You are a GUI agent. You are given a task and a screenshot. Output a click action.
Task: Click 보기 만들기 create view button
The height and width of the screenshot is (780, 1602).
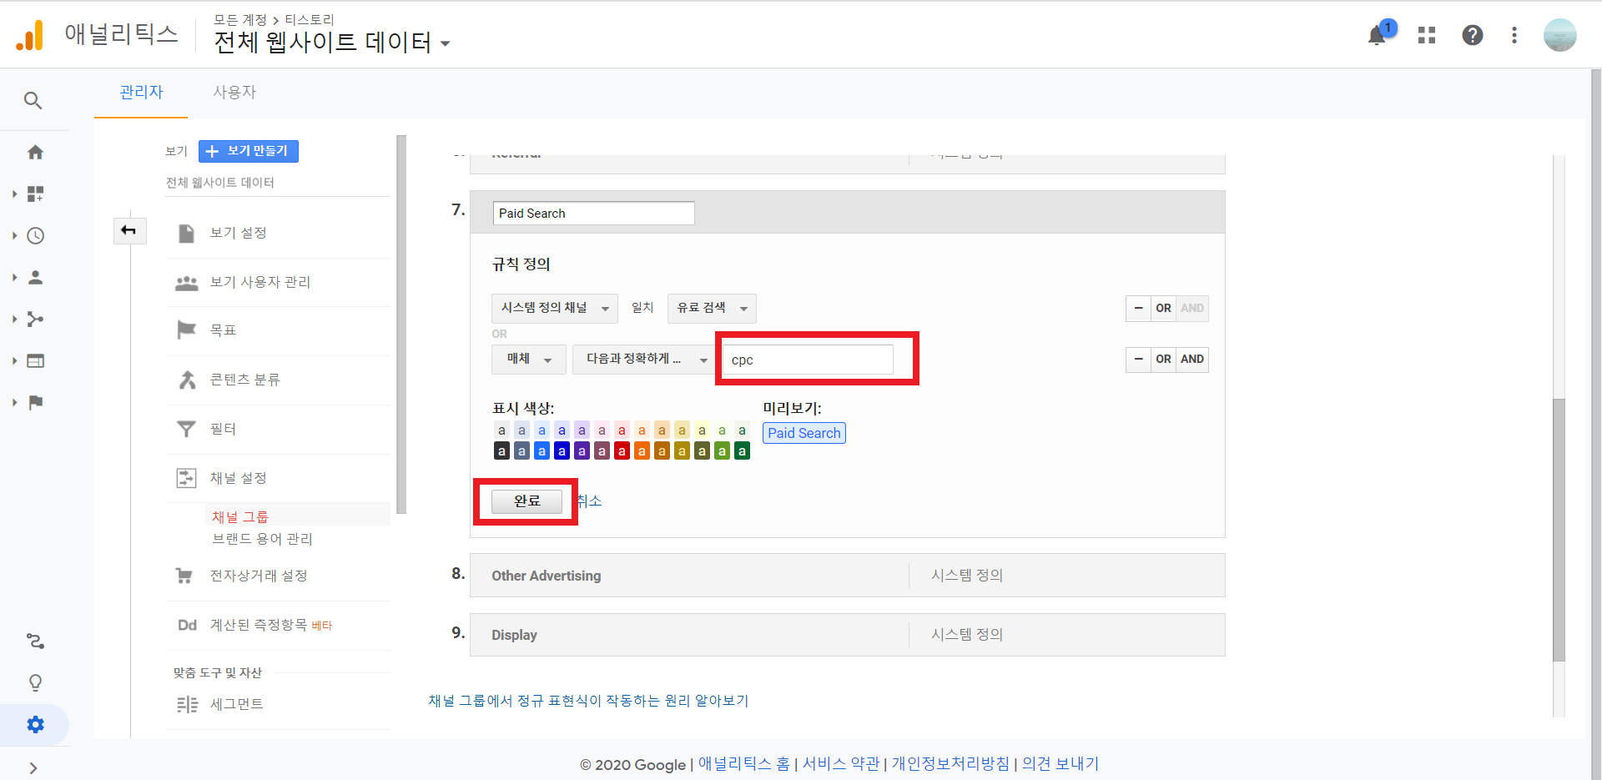[249, 151]
